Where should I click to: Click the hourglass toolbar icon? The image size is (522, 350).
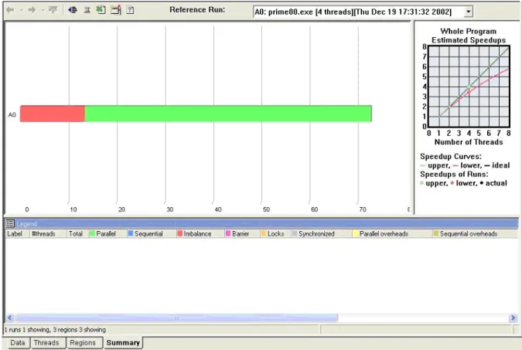click(87, 10)
